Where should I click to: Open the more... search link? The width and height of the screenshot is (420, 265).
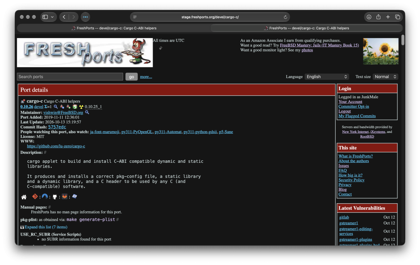(x=146, y=76)
